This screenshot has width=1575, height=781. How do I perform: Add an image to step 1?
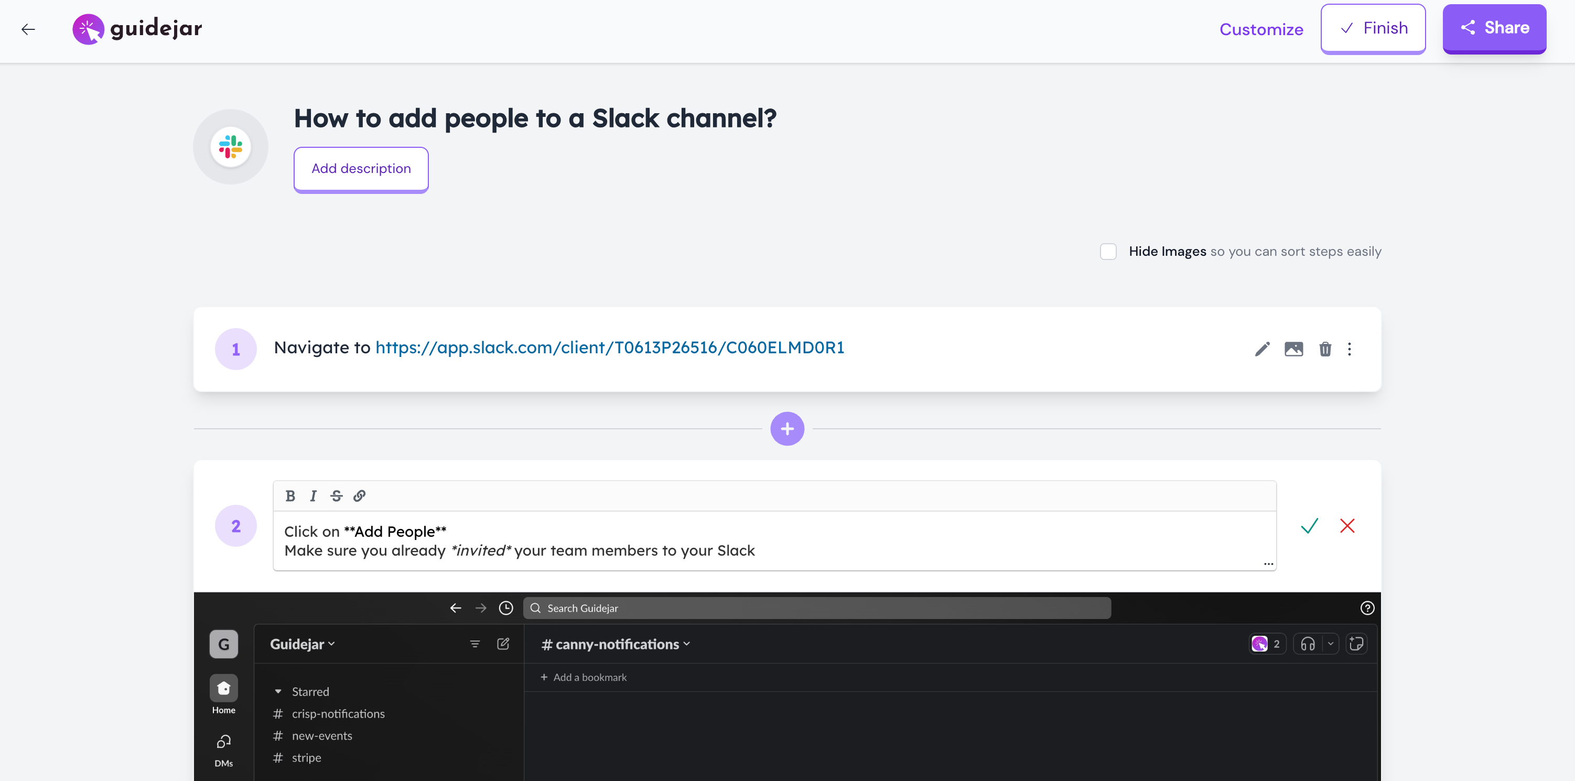pyautogui.click(x=1293, y=349)
